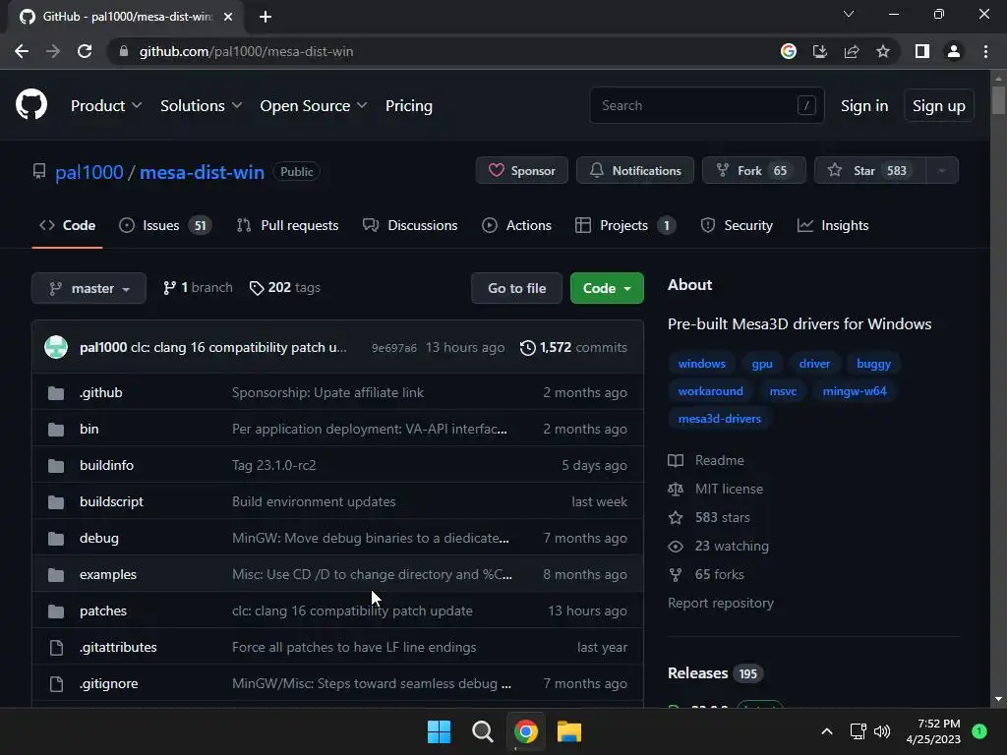Screen dimensions: 1007x755
Task: Open File Explorer from the taskbar
Action: 569,731
